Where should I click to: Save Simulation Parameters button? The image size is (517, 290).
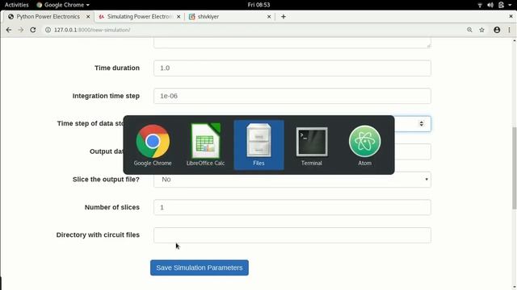[200, 267]
